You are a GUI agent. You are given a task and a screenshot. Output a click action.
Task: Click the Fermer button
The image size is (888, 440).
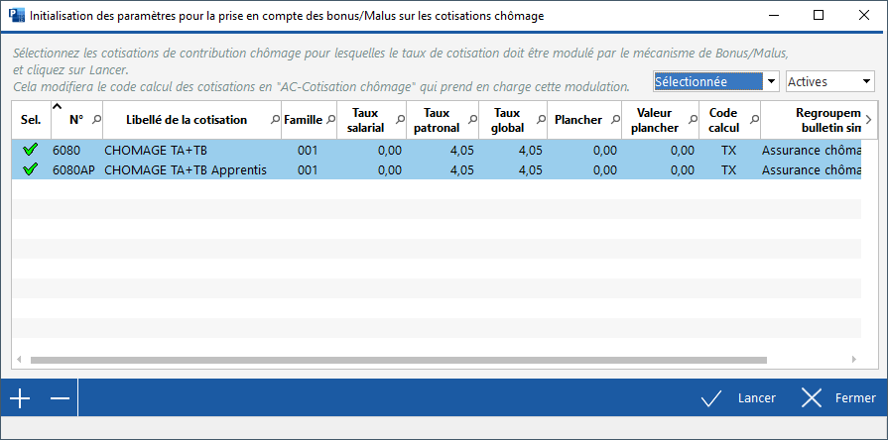839,398
